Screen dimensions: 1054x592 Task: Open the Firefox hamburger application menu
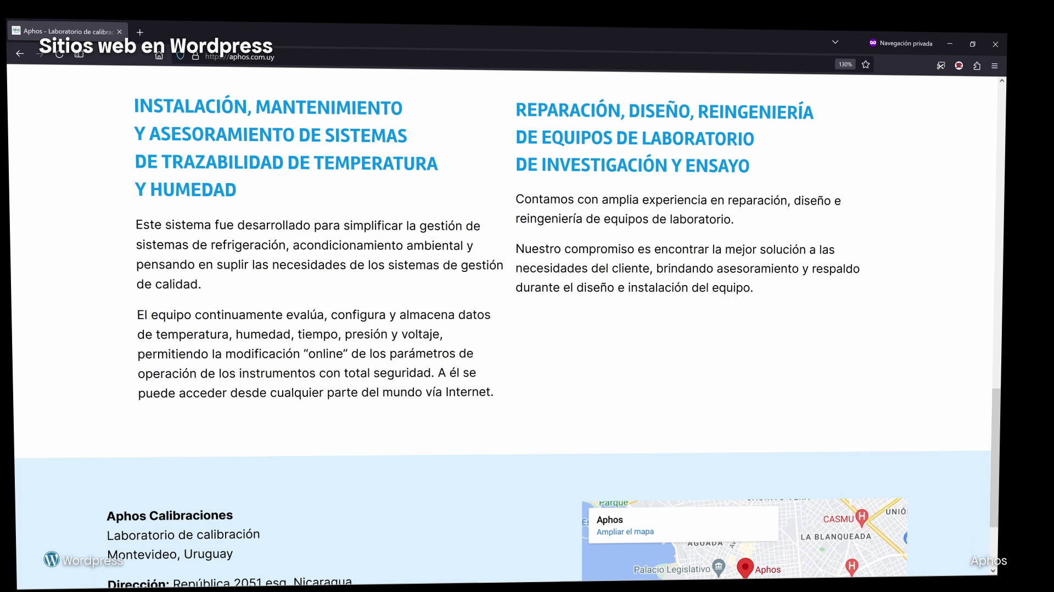(x=995, y=66)
